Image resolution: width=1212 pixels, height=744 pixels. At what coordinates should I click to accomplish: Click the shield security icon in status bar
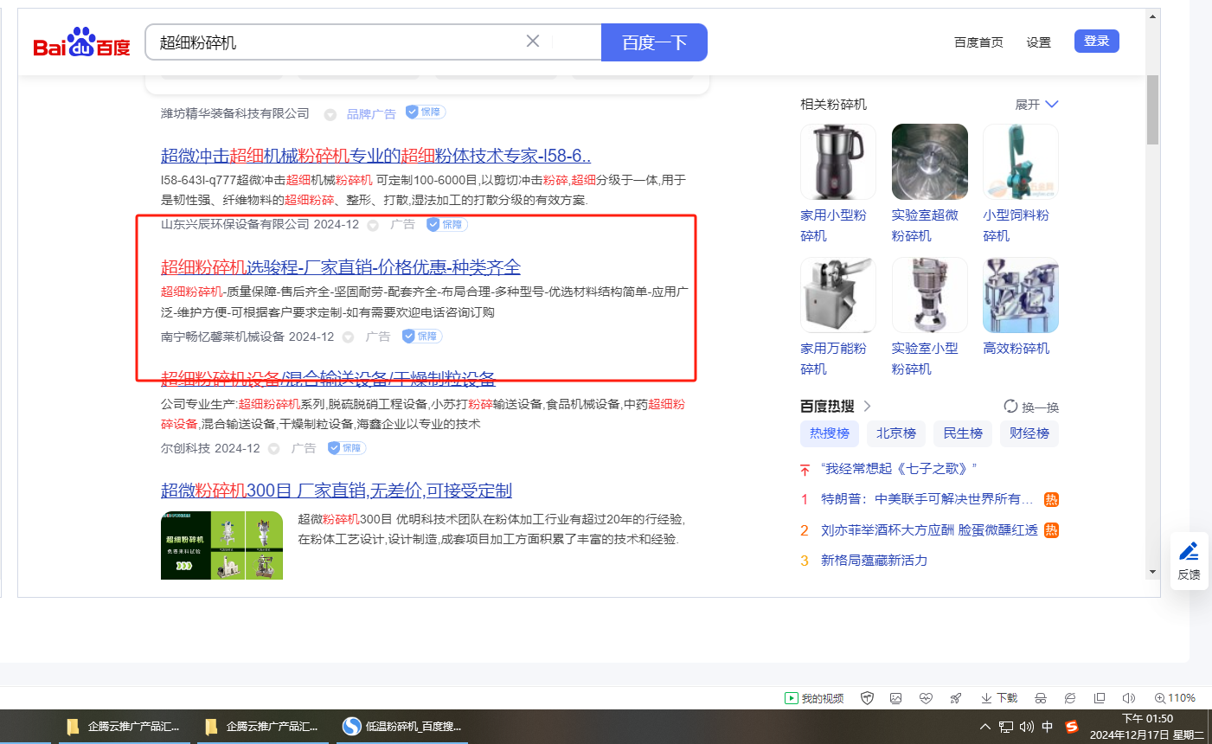tap(867, 698)
